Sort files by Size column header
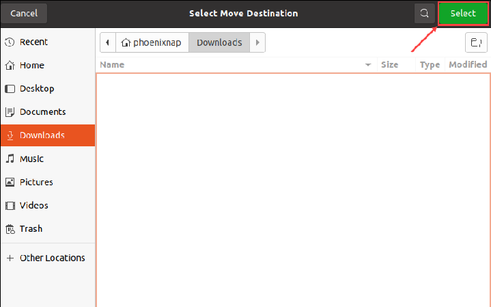The image size is (491, 307). click(389, 65)
